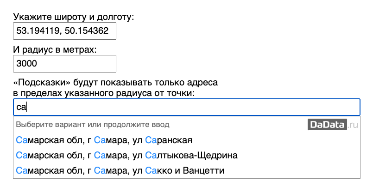
Task: Click the 3000 value in radius field
Action: (27, 64)
